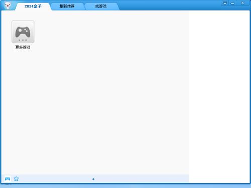Image resolution: width=251 pixels, height=188 pixels.
Task: Close the game box window
Action: click(242, 3)
